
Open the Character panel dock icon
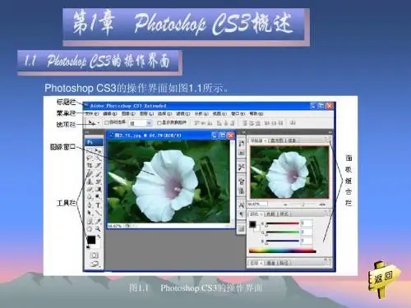(x=241, y=205)
